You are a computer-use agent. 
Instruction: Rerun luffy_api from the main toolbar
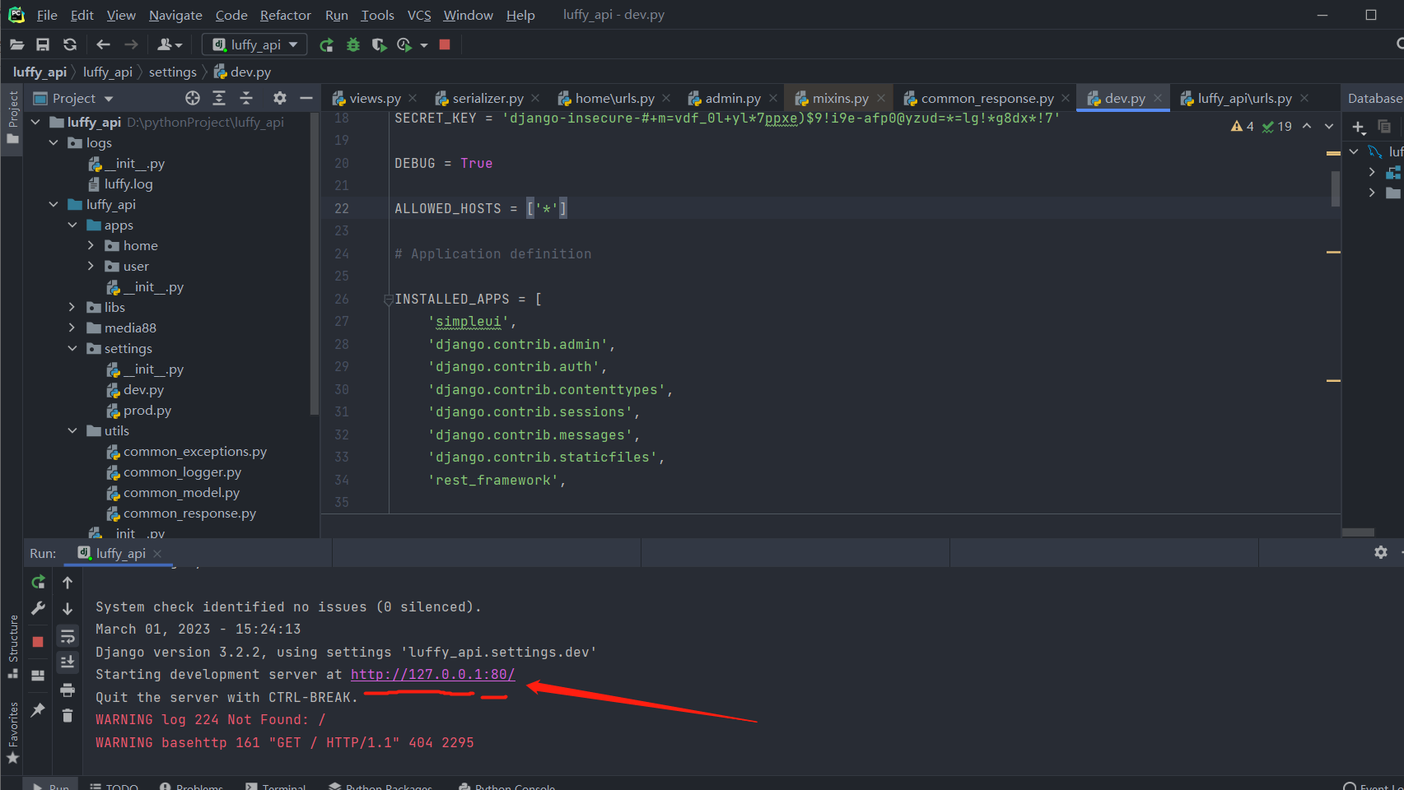click(327, 44)
